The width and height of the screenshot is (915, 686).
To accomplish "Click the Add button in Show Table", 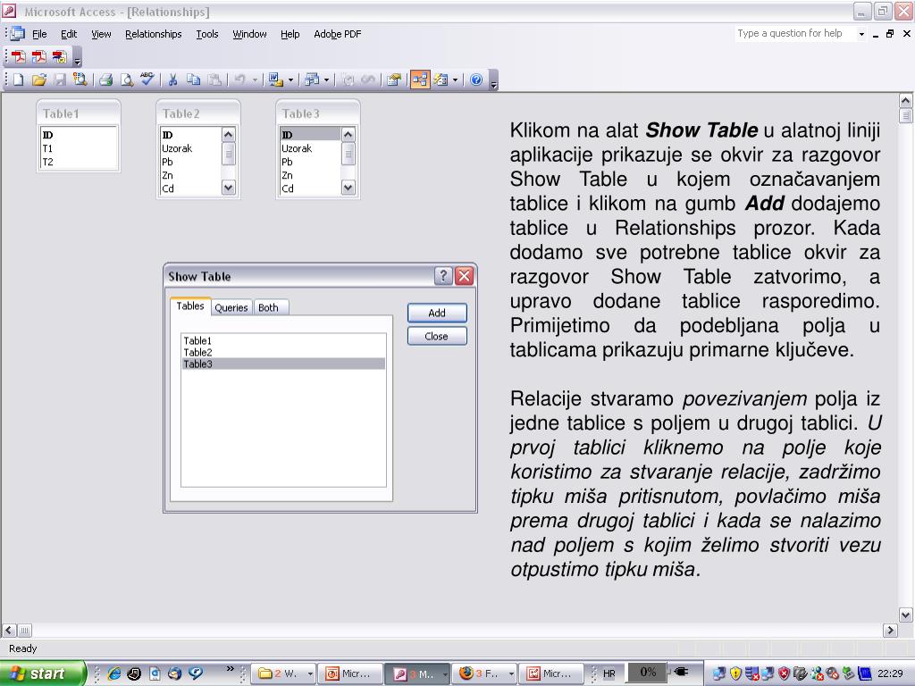I will click(x=437, y=313).
